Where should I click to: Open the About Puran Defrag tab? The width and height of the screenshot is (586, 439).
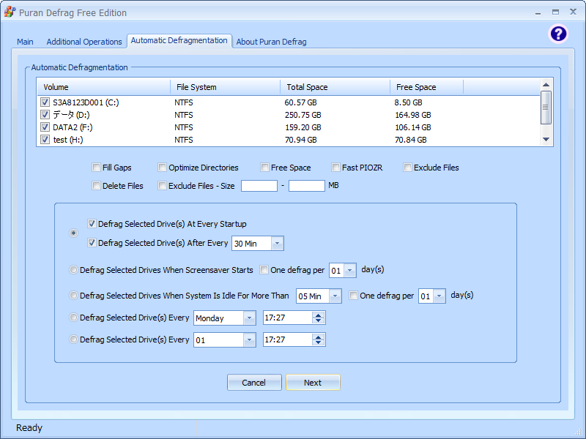(x=271, y=42)
